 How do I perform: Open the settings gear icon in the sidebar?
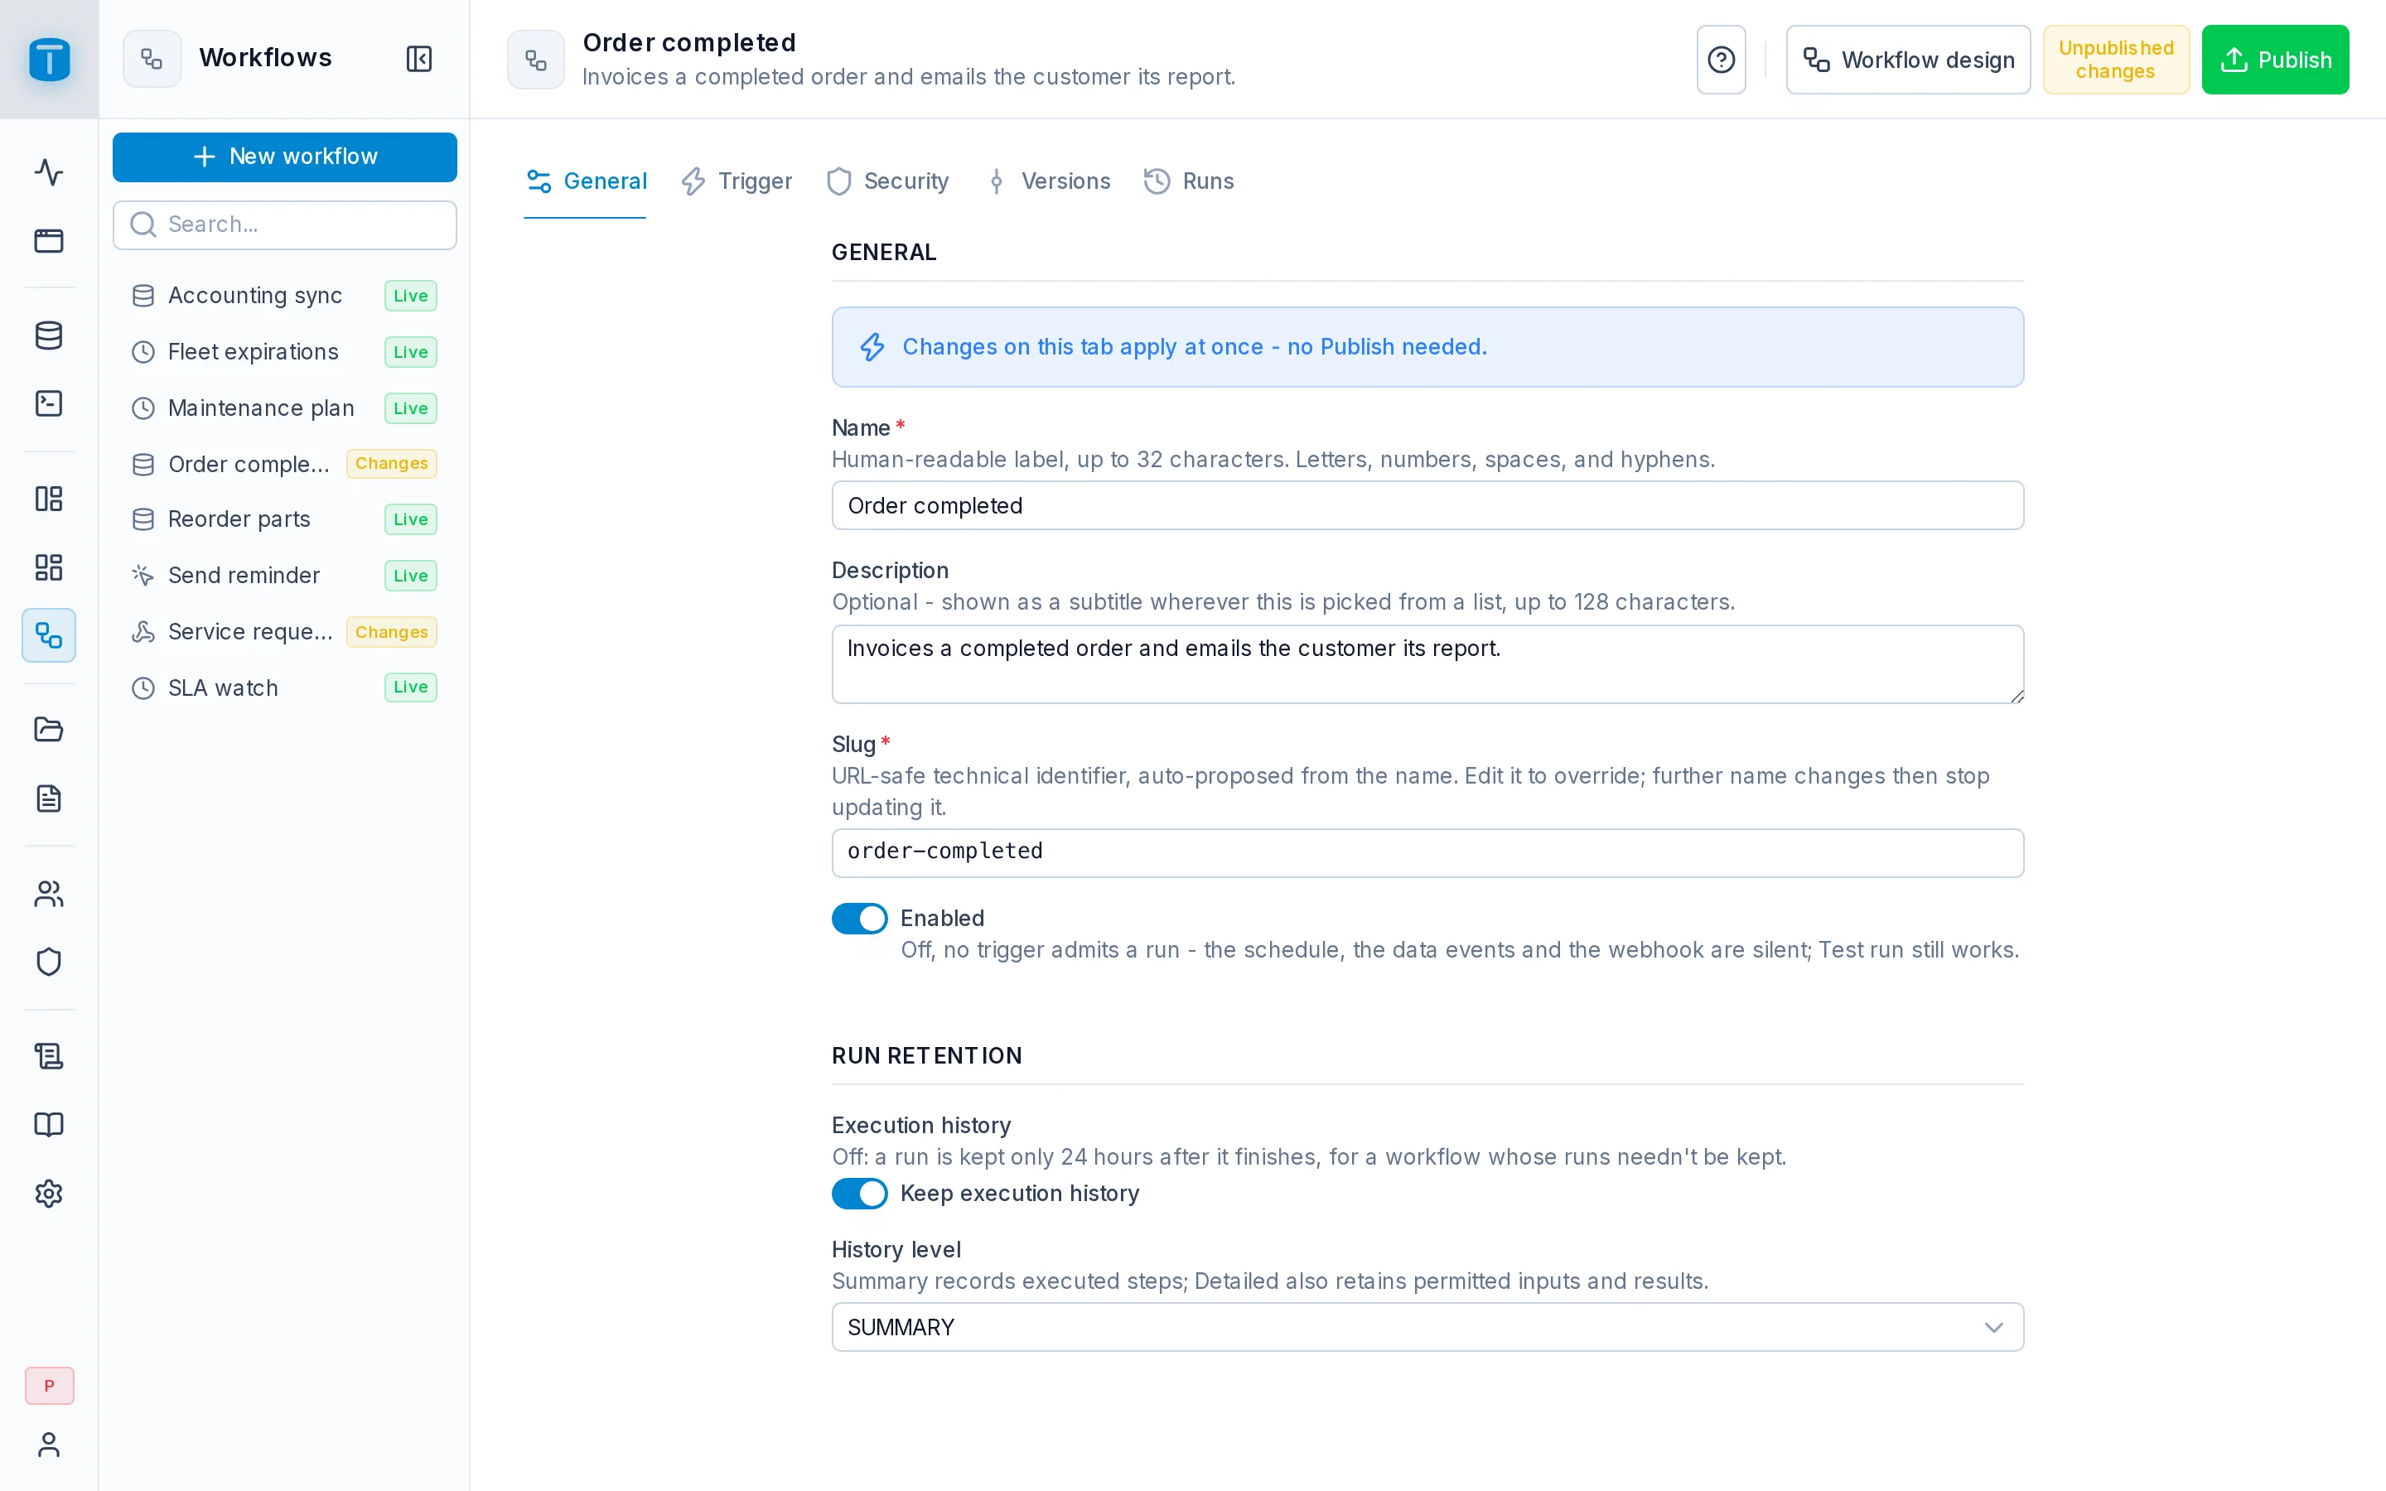[x=50, y=1193]
